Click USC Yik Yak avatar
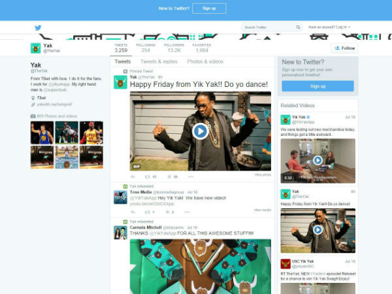392x294 pixels. (x=286, y=264)
